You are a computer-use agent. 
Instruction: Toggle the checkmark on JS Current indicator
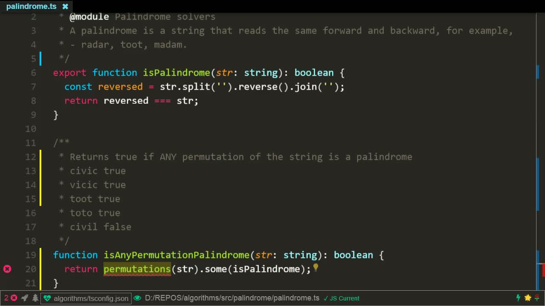pos(326,298)
